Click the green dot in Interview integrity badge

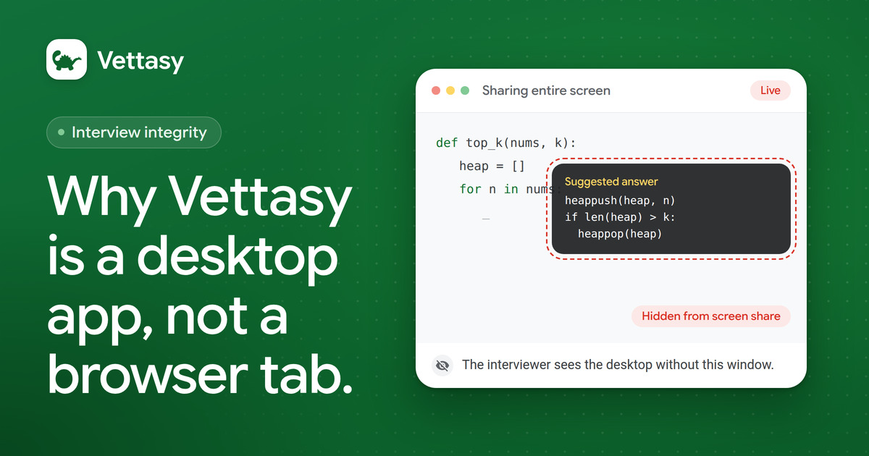[62, 132]
